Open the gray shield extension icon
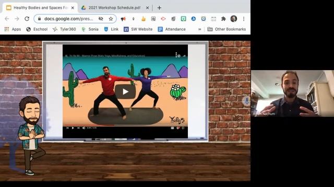 [x=173, y=19]
